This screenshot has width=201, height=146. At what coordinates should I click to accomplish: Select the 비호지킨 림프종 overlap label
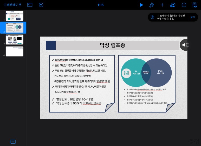[146, 73]
